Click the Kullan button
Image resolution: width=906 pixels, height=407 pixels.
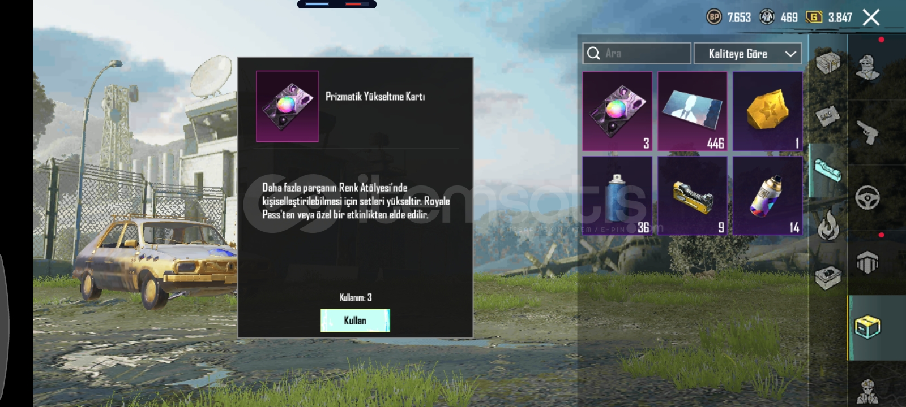click(355, 321)
